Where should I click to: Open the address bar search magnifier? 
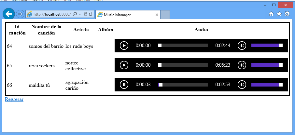pyautogui.click(x=75, y=14)
